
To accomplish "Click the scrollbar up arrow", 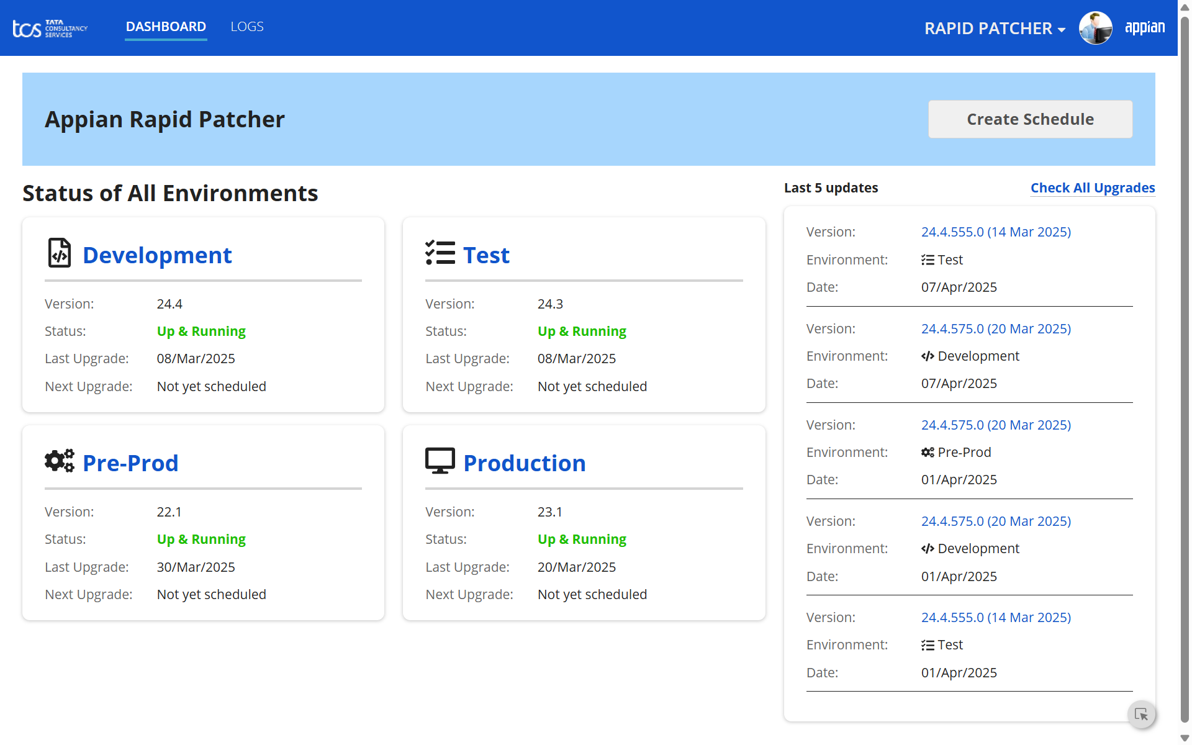I will click(1185, 7).
